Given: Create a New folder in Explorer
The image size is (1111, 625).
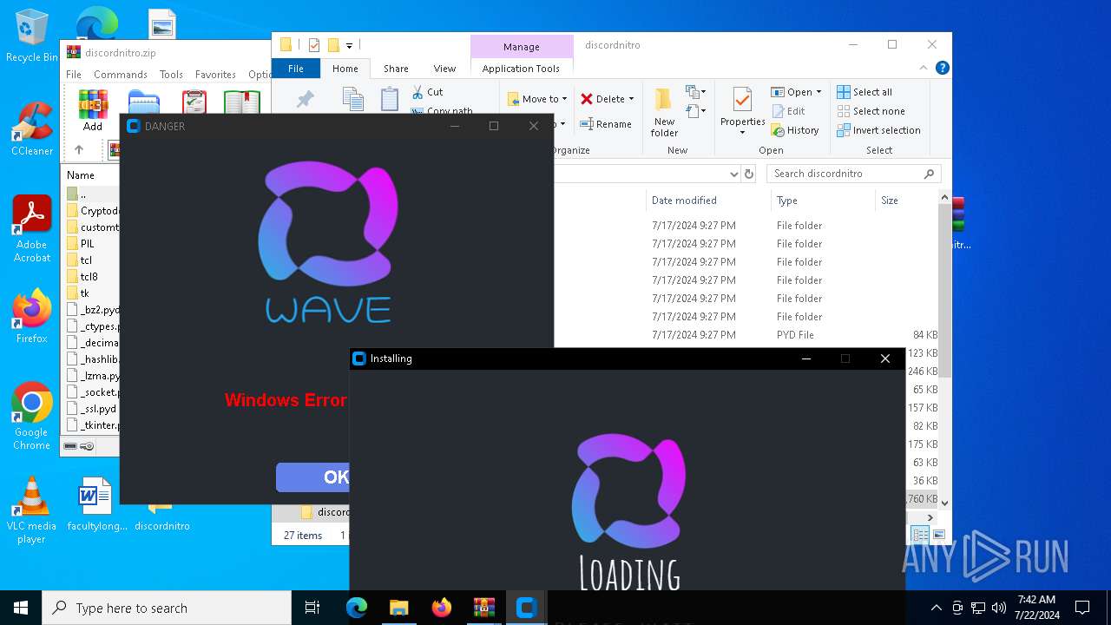Looking at the screenshot, I should pyautogui.click(x=664, y=113).
